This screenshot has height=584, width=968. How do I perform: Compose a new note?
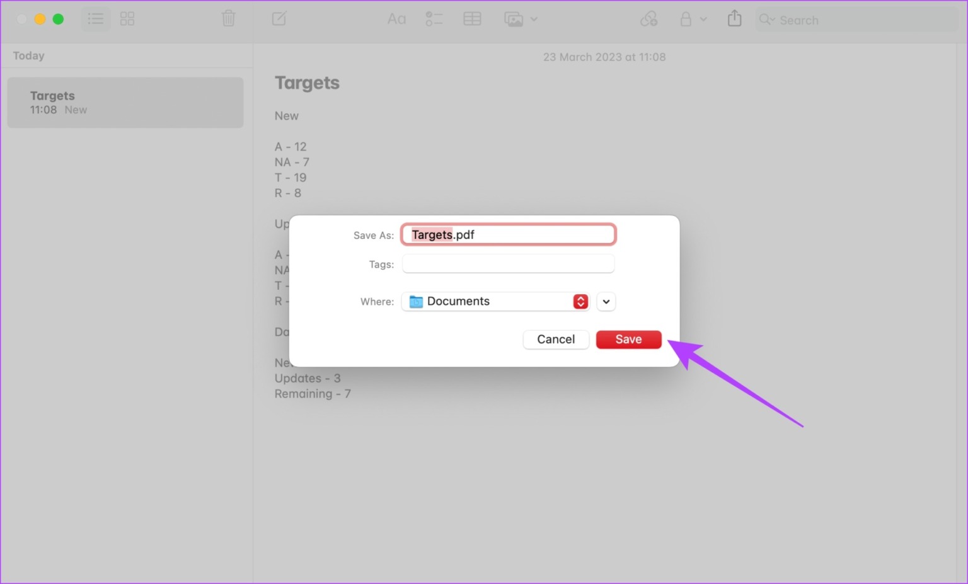(279, 18)
